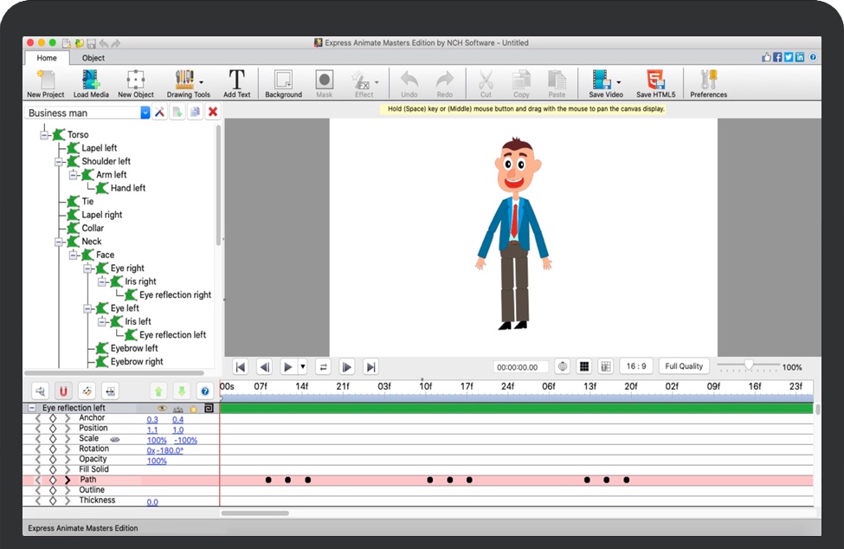Click the 16 : 9 aspect ratio button
Image resolution: width=844 pixels, height=549 pixels.
click(636, 366)
